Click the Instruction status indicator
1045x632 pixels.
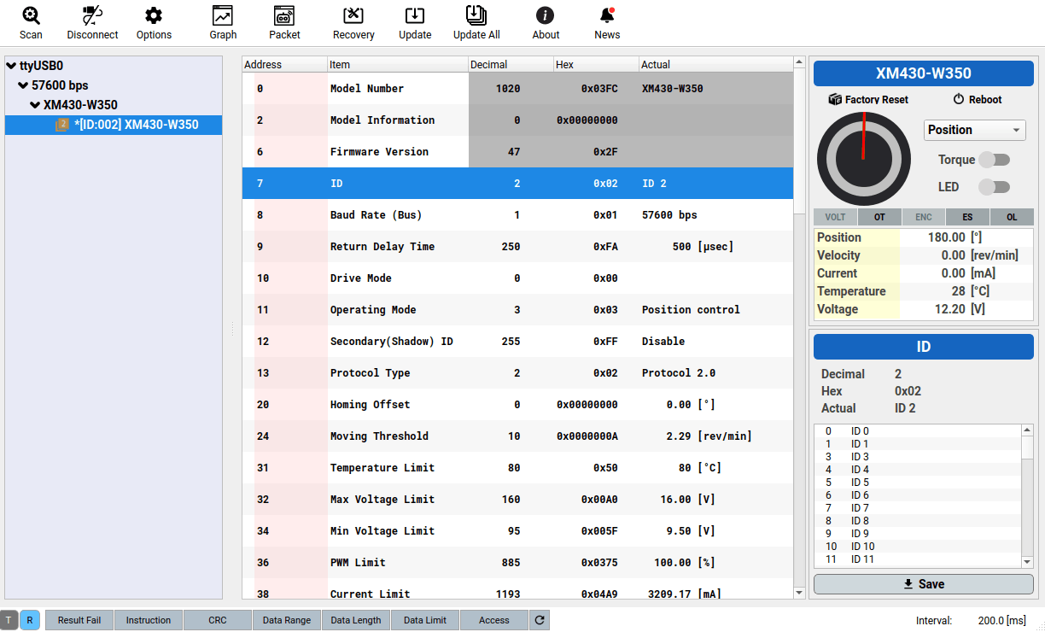(x=149, y=620)
